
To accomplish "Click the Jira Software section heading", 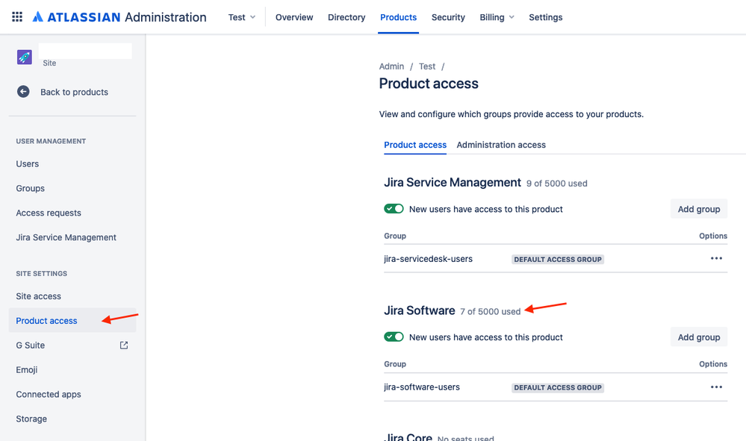I will tap(420, 311).
